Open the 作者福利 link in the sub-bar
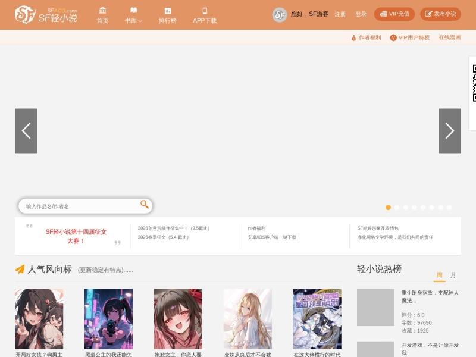 366,37
